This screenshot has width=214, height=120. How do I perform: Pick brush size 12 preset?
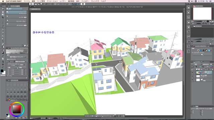point(8,93)
